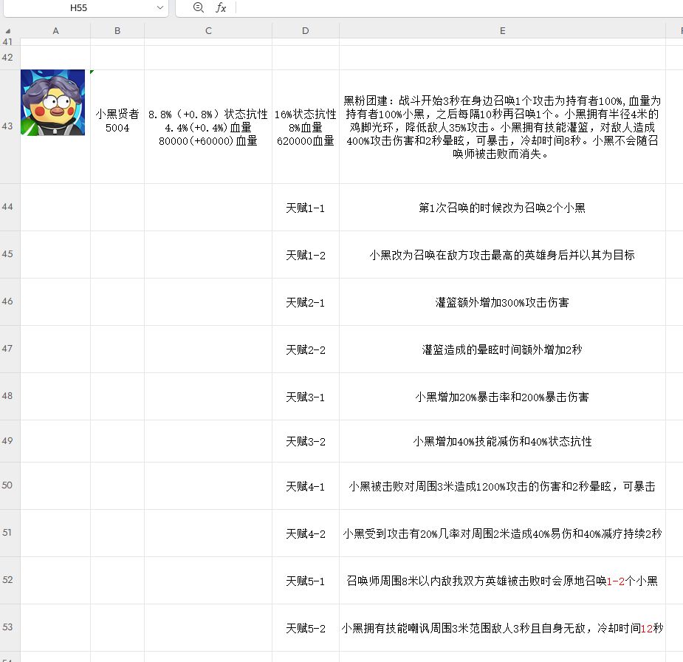The image size is (683, 662).
Task: Click cell with 16%状态抗性 8%血量
Action: (x=306, y=126)
